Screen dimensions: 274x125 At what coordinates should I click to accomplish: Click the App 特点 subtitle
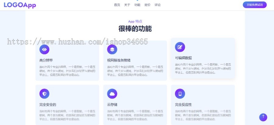[x=135, y=21]
